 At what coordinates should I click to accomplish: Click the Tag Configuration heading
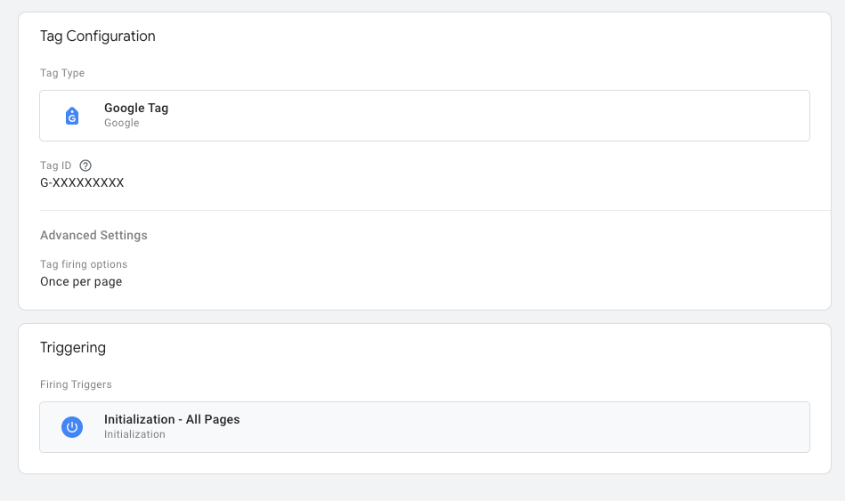coord(98,36)
